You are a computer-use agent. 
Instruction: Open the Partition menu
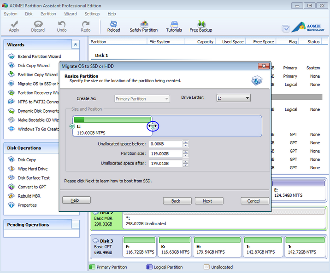[48, 14]
